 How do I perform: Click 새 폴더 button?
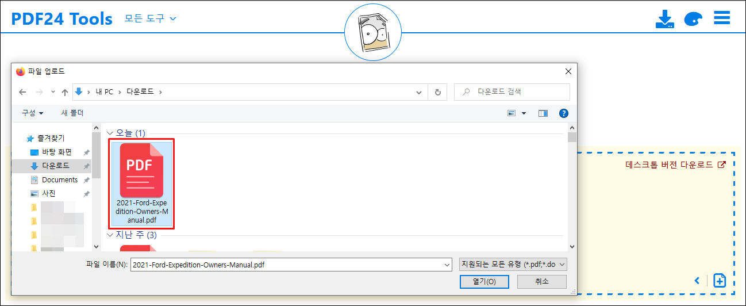pos(72,113)
